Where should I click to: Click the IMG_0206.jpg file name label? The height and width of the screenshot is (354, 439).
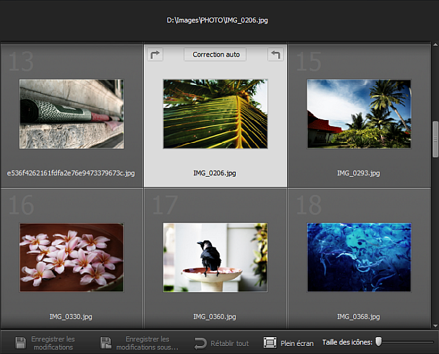(215, 173)
